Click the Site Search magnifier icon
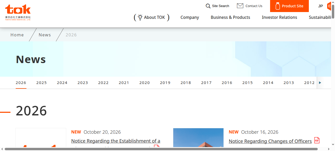335x151 pixels. point(208,6)
